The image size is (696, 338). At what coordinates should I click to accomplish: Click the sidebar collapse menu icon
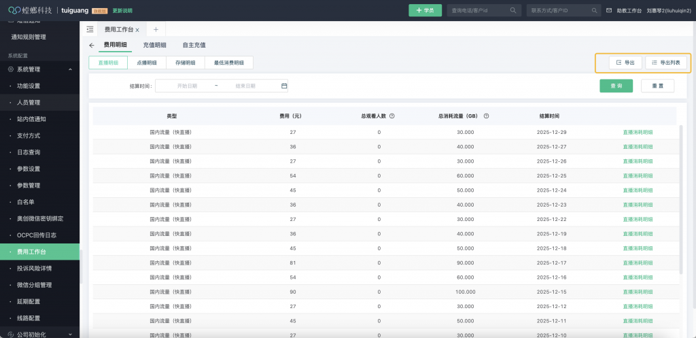click(x=90, y=30)
